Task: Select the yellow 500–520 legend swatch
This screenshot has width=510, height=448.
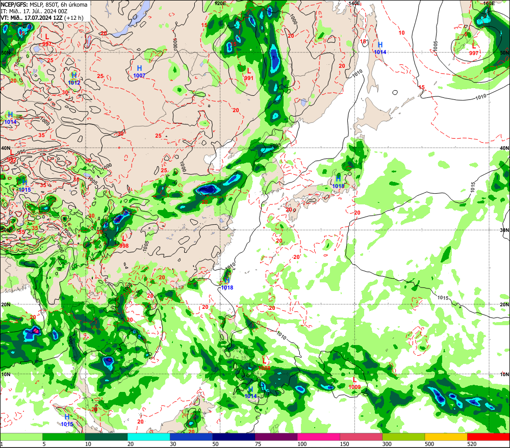Action: 446,437
